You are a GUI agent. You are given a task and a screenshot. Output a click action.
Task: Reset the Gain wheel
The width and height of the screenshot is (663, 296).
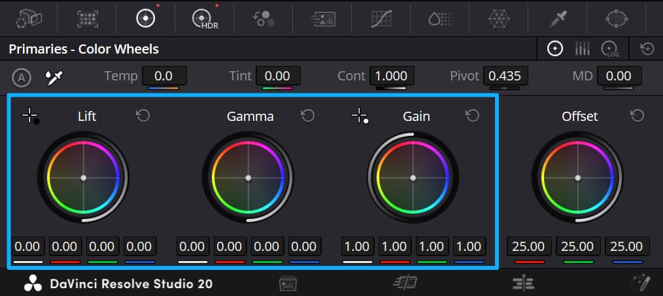click(472, 116)
